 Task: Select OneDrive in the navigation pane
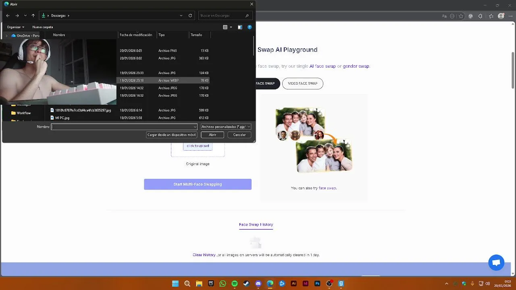pyautogui.click(x=25, y=35)
